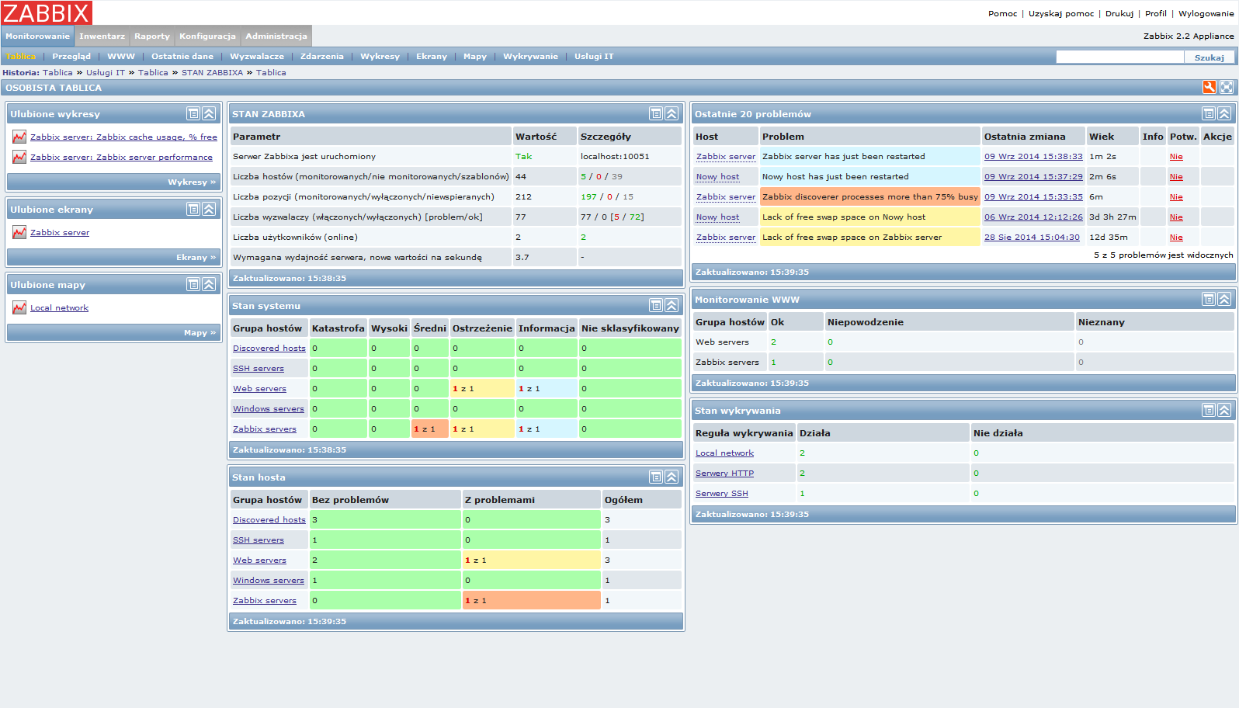Viewport: 1239px width, 708px height.
Task: Click Nie acknowledgment for Zabbix discoverer problem
Action: 1176,196
